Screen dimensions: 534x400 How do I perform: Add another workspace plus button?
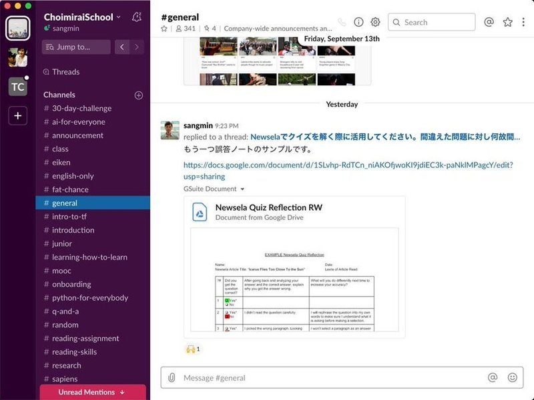pyautogui.click(x=18, y=115)
